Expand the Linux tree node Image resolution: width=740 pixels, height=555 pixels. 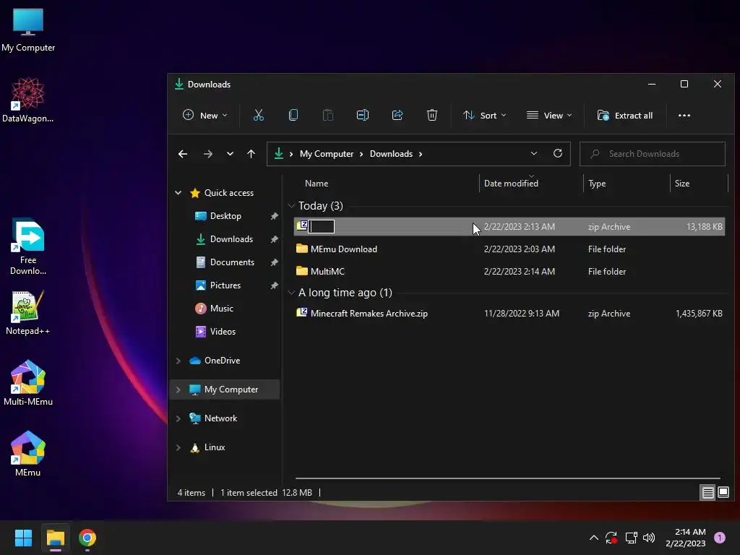click(x=178, y=447)
